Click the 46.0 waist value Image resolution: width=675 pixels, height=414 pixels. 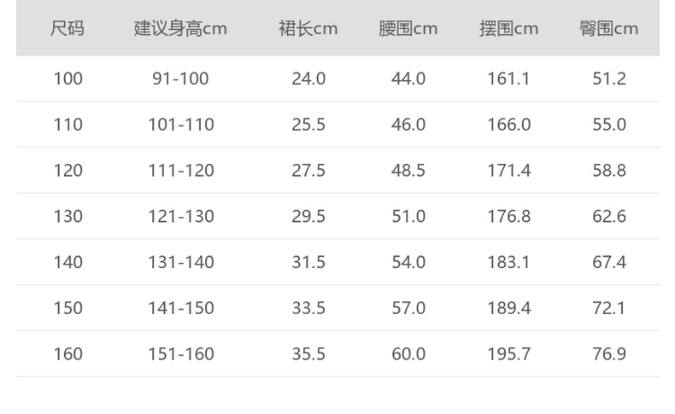point(408,125)
